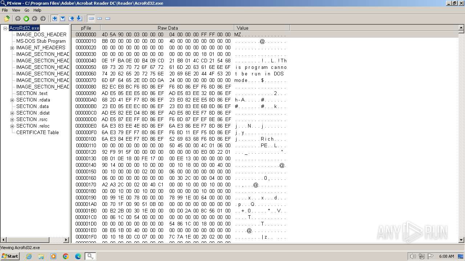The width and height of the screenshot is (465, 261).
Task: Click the green Down arrow toolbar icon
Action: point(26,18)
